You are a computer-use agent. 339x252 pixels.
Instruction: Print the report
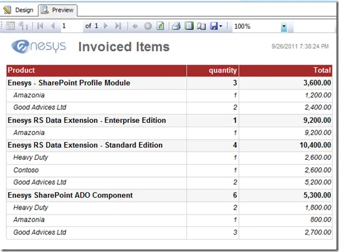click(x=176, y=26)
